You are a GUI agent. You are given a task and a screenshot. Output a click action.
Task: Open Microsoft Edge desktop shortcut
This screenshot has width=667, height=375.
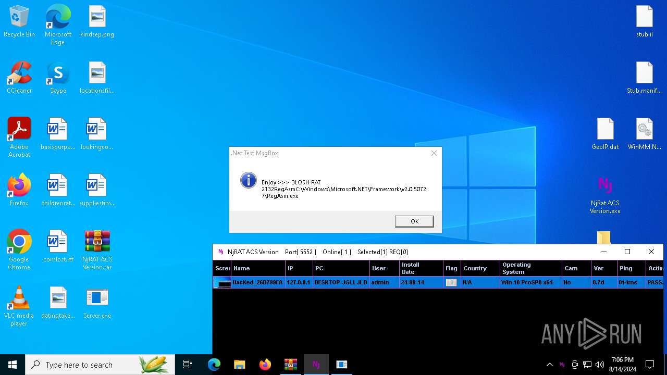(58, 25)
